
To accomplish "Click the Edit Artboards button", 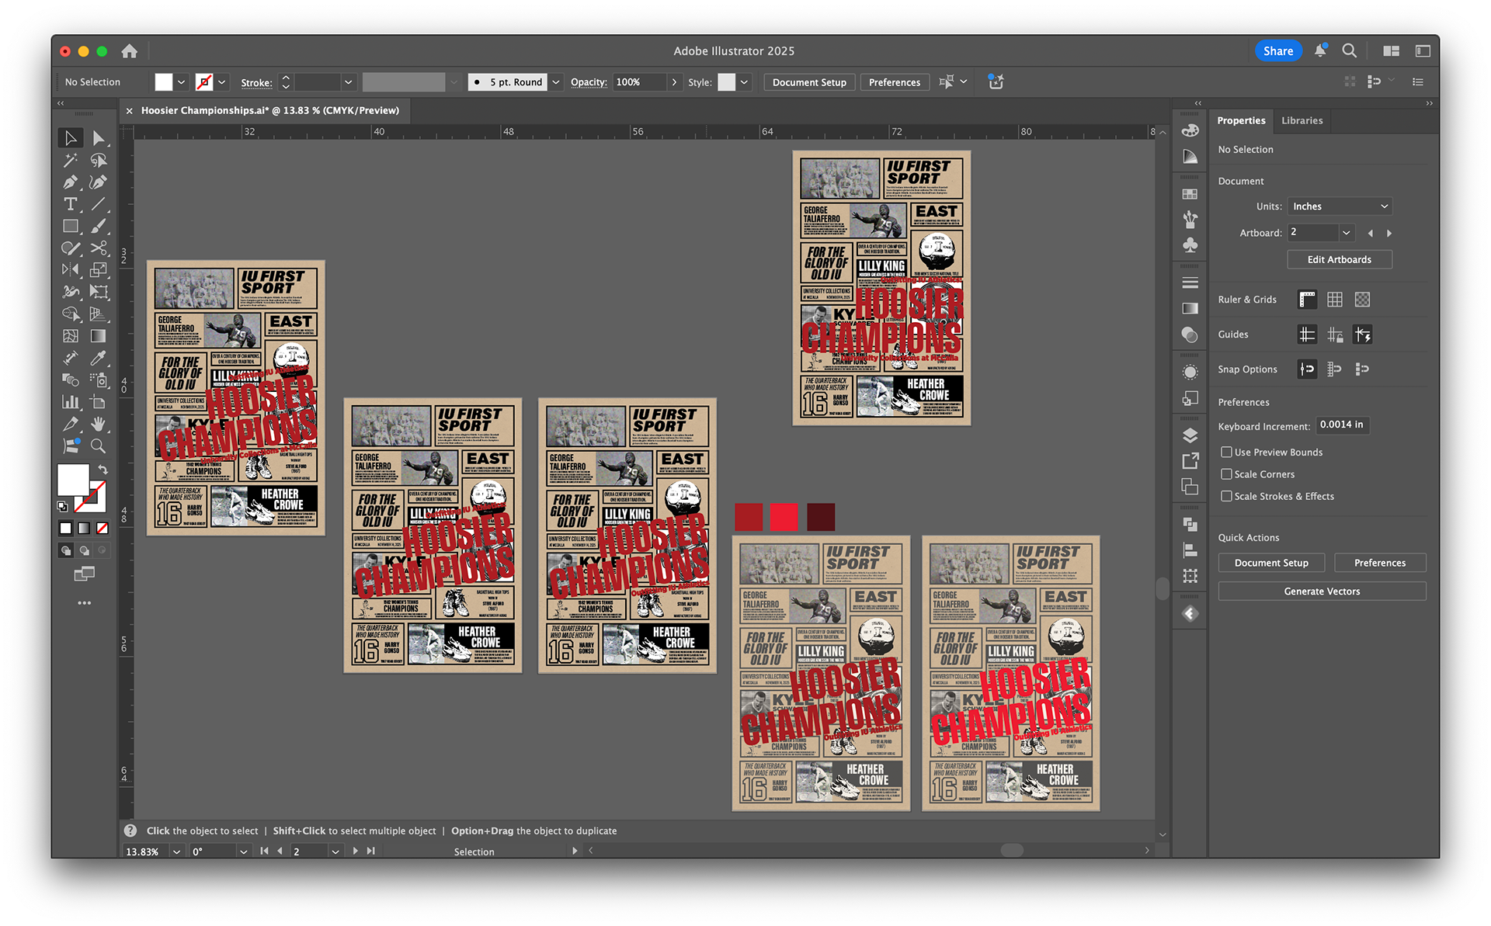I will 1339,259.
